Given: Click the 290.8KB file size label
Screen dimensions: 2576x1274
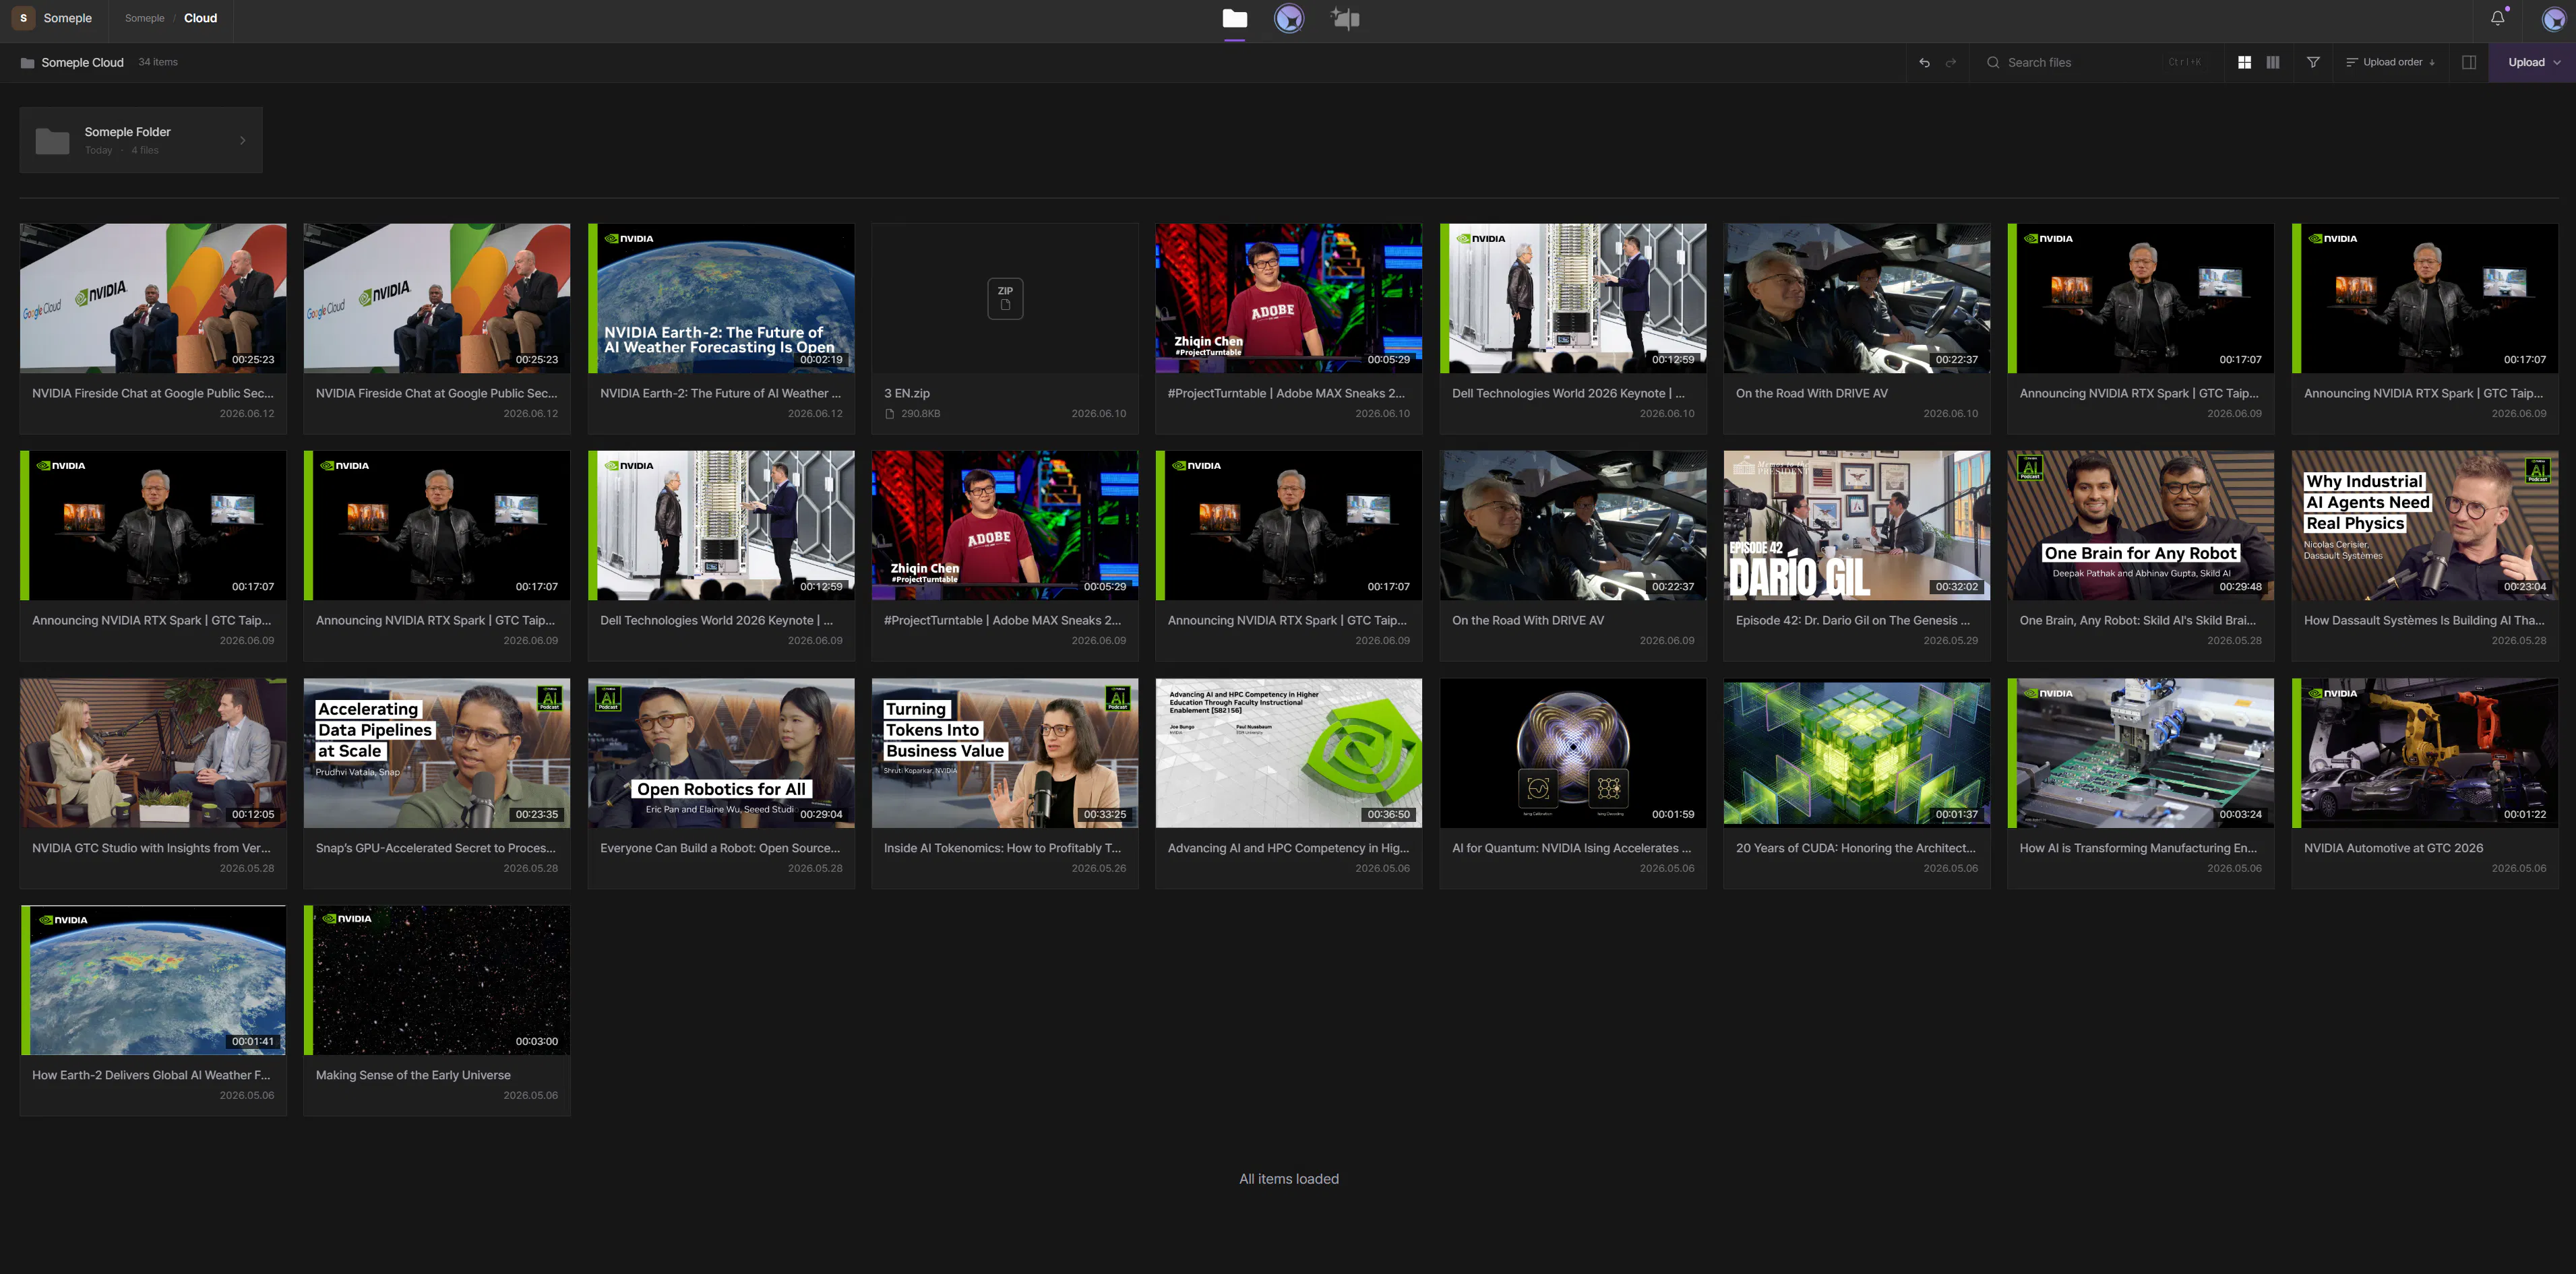Looking at the screenshot, I should [x=920, y=414].
